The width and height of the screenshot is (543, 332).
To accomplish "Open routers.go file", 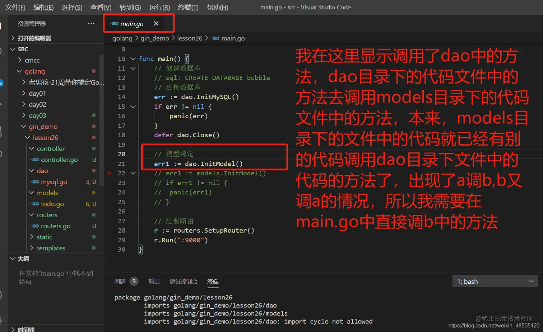I will point(56,226).
